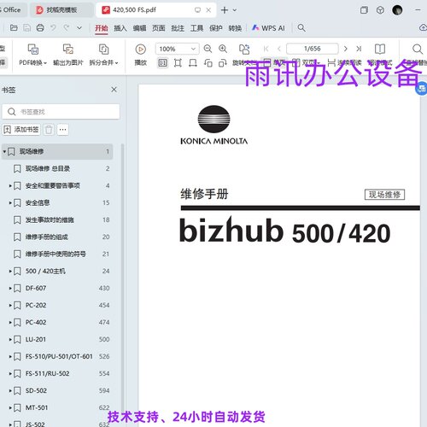Image resolution: width=427 pixels, height=427 pixels.
Task: Click rotate counterclockwise icon
Action: point(208,63)
